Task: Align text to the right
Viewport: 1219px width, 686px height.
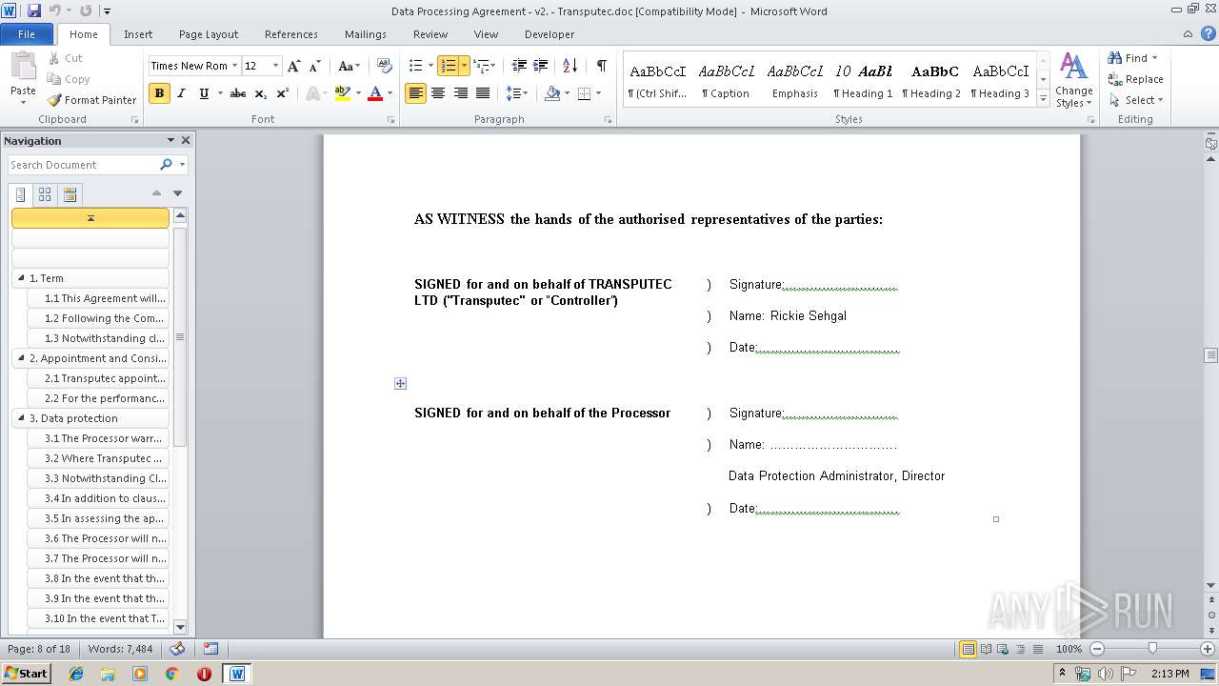Action: point(461,93)
